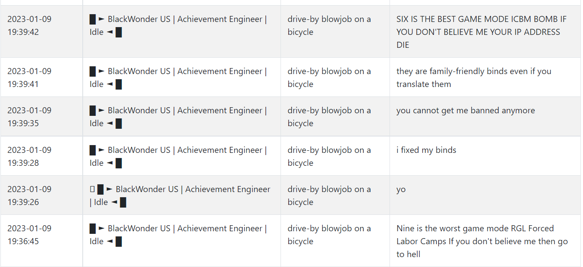Screen dimensions: 583x267
Task: Select the 'i fixed my binds' message
Action: pyautogui.click(x=426, y=150)
